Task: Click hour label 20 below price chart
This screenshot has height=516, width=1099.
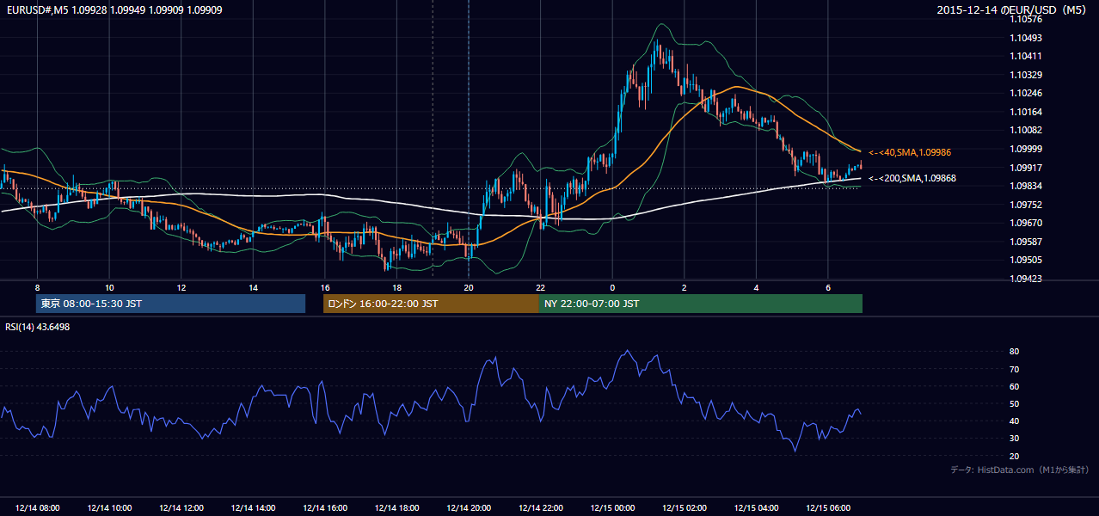Action: [469, 287]
